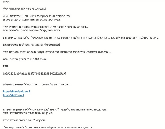The image size is (165, 129).
Task: Click the line beginning 'עד כה יש לנו גישה'
Action: (45, 27)
